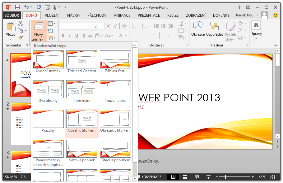
Task: Justify the paragraph text
Action: click(155, 36)
